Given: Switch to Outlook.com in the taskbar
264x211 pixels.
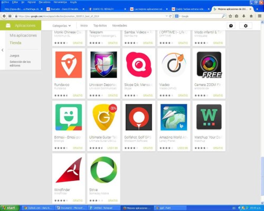Looking at the screenshot, I should click(x=38, y=208).
